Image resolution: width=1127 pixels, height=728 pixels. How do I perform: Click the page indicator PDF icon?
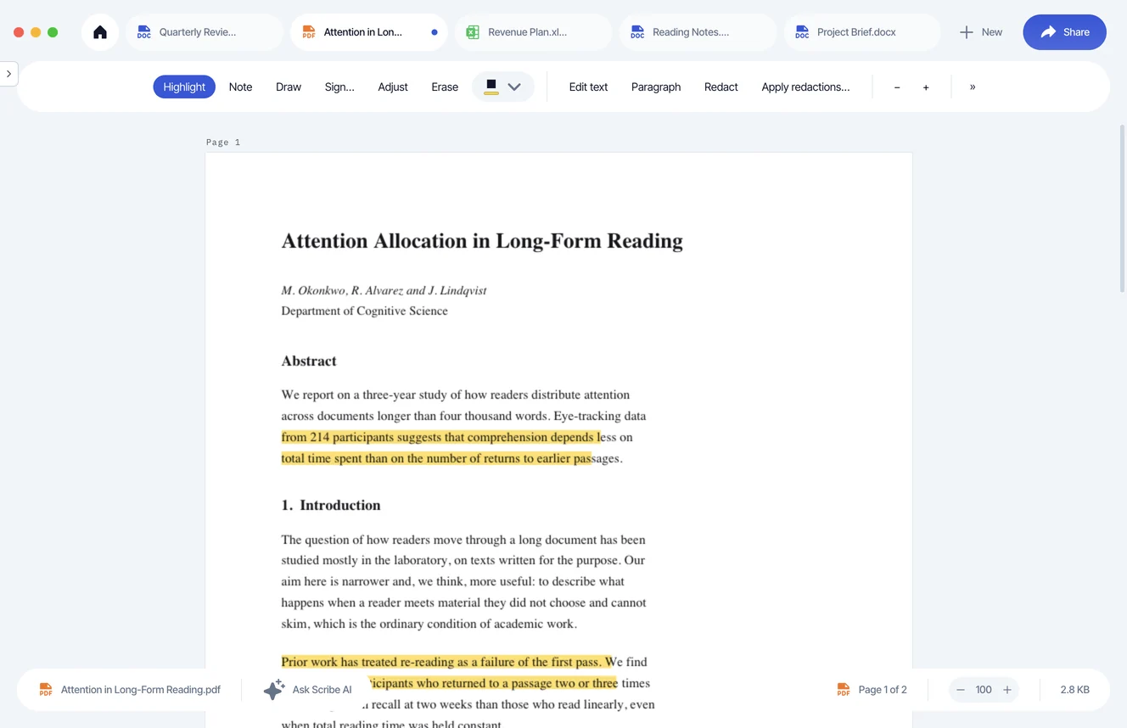pyautogui.click(x=844, y=690)
